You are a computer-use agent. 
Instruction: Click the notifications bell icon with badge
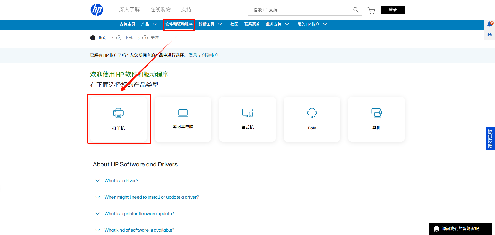coord(489,24)
